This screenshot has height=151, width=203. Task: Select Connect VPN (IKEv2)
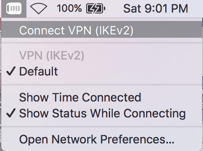pyautogui.click(x=102, y=30)
